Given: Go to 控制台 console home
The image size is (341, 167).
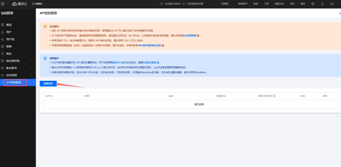Looking at the screenshot, I should pyautogui.click(x=37, y=4).
